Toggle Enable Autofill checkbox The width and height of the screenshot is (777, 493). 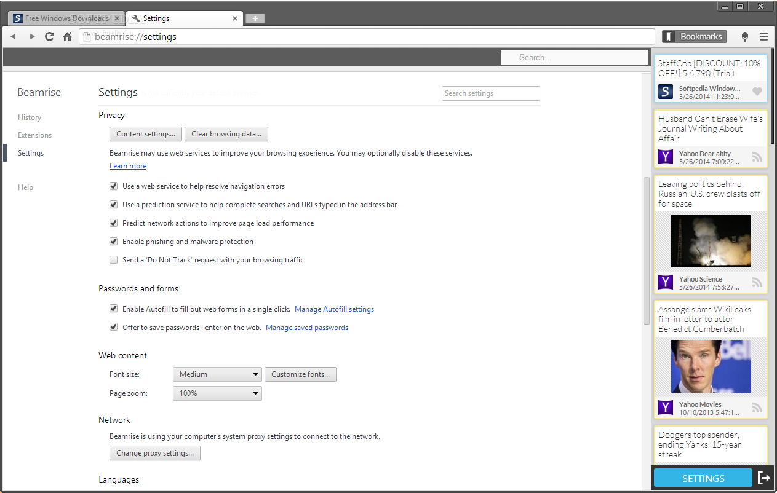[x=113, y=309]
